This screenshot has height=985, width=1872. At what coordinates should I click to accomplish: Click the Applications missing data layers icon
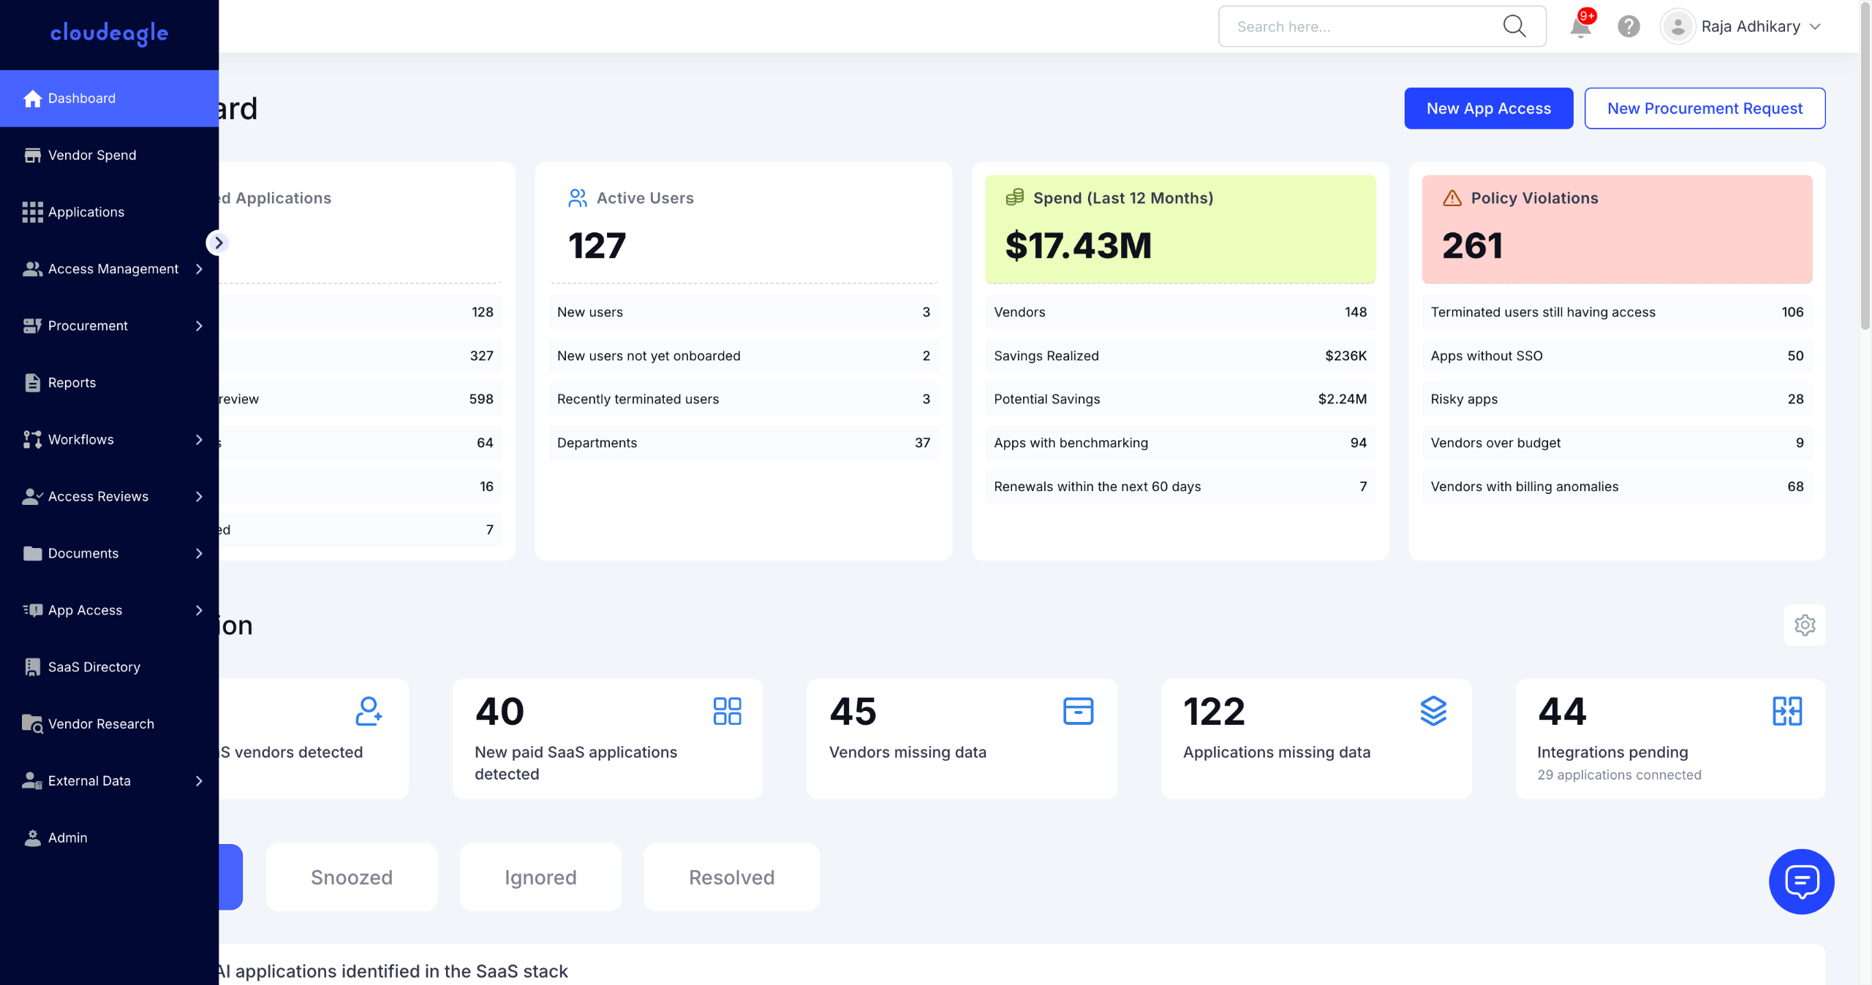1433,711
